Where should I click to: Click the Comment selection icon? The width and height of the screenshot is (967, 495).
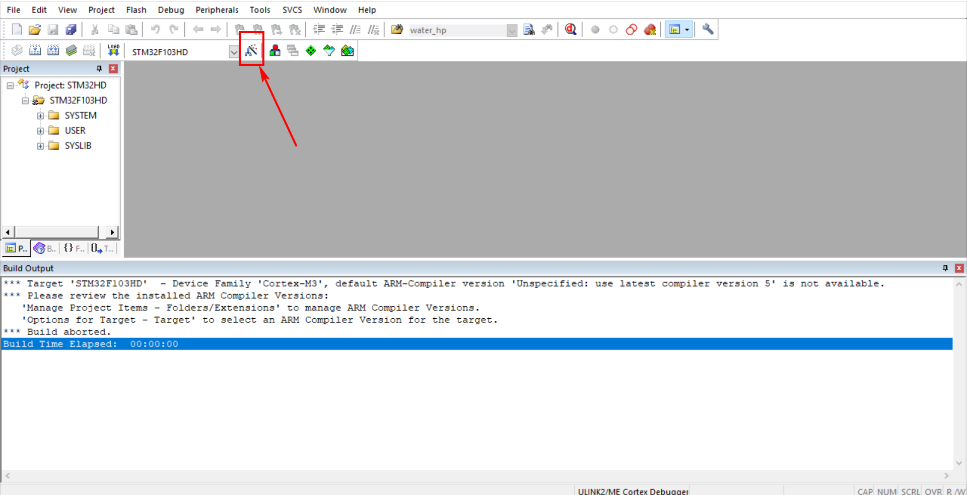[355, 30]
